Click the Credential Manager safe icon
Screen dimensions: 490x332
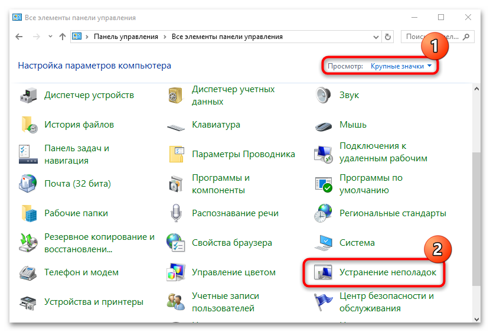pyautogui.click(x=175, y=95)
